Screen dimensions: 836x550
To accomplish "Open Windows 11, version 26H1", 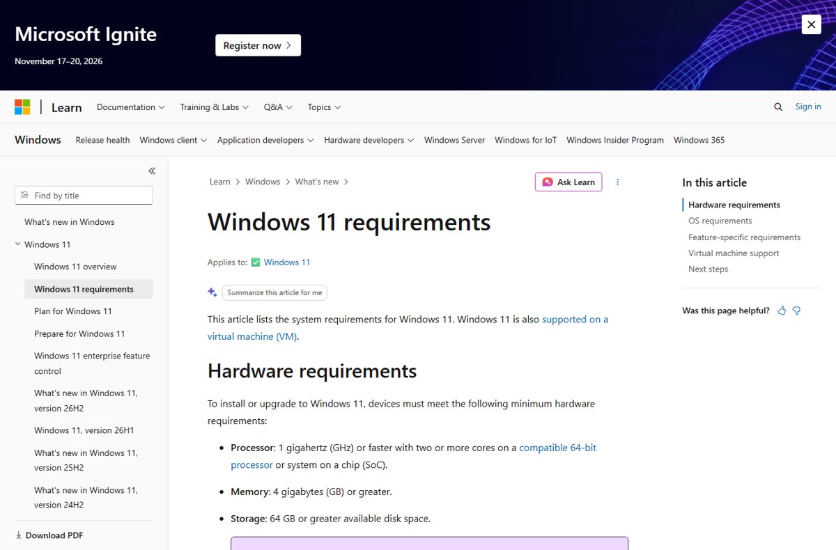I will point(84,430).
